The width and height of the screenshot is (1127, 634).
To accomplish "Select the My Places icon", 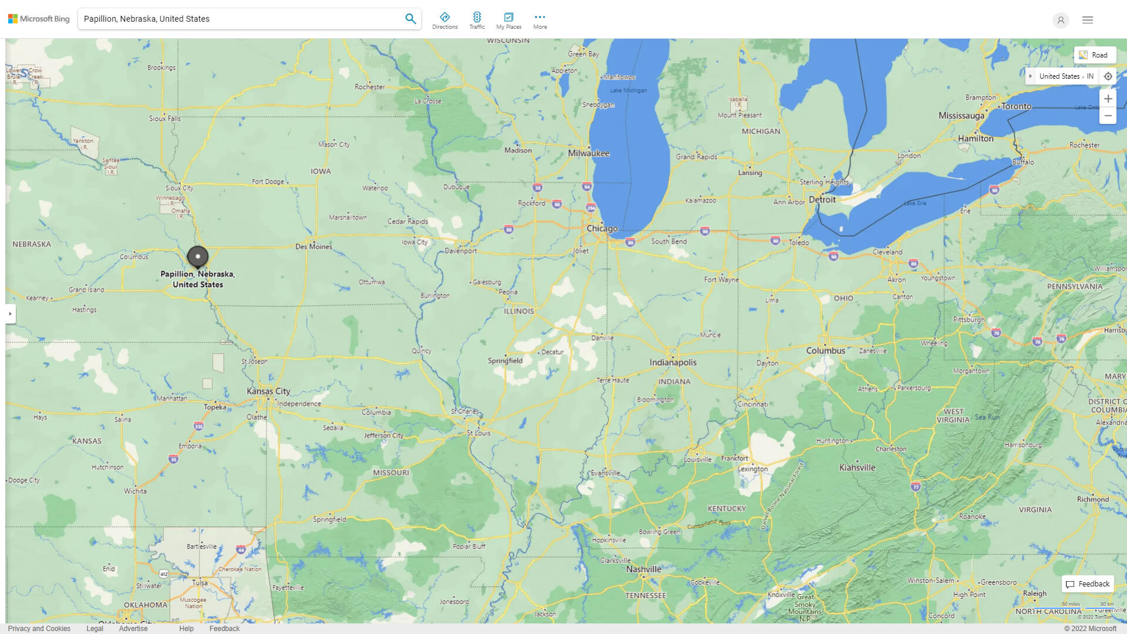I will pyautogui.click(x=508, y=20).
